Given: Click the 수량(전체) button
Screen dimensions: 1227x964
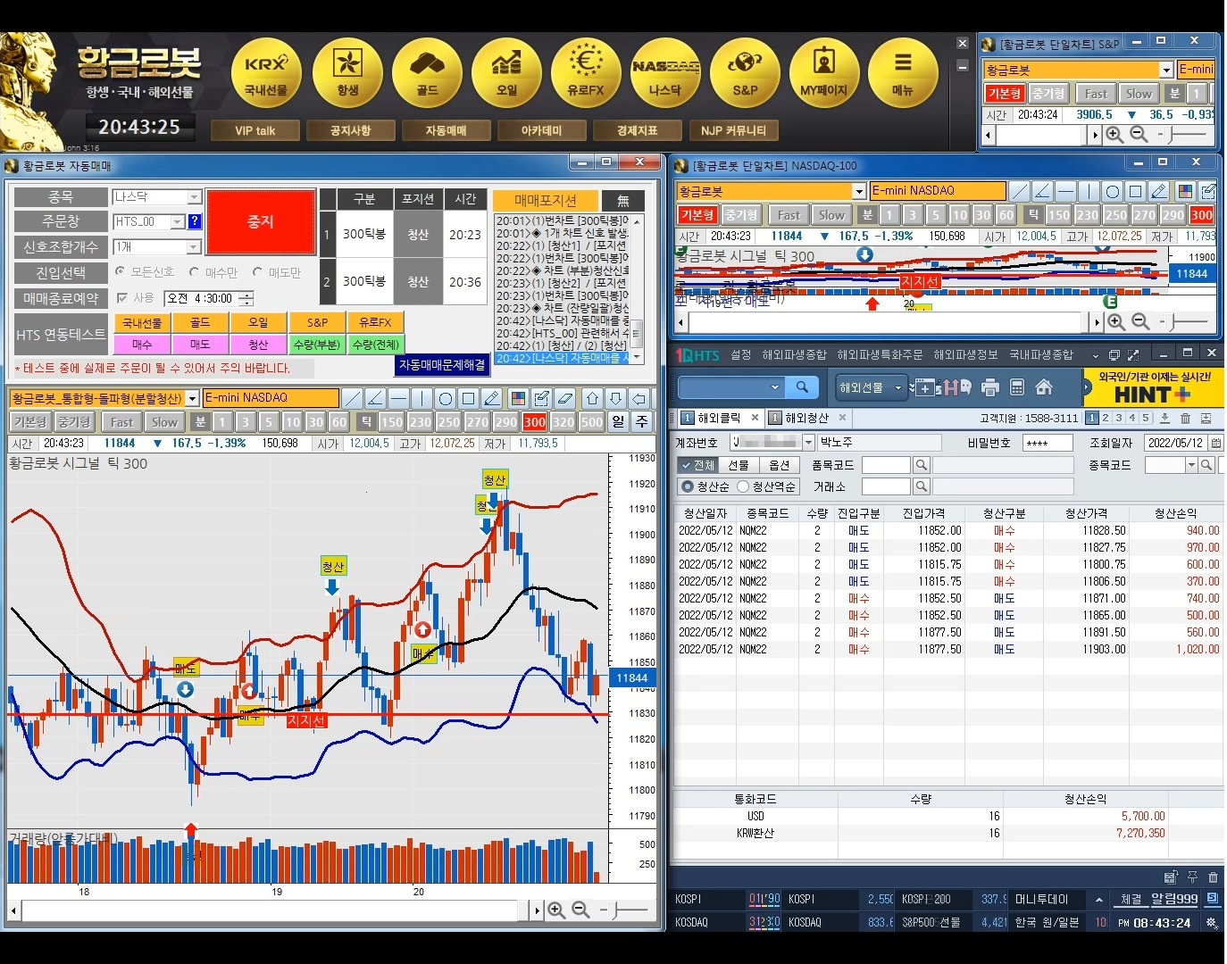Looking at the screenshot, I should tap(376, 344).
